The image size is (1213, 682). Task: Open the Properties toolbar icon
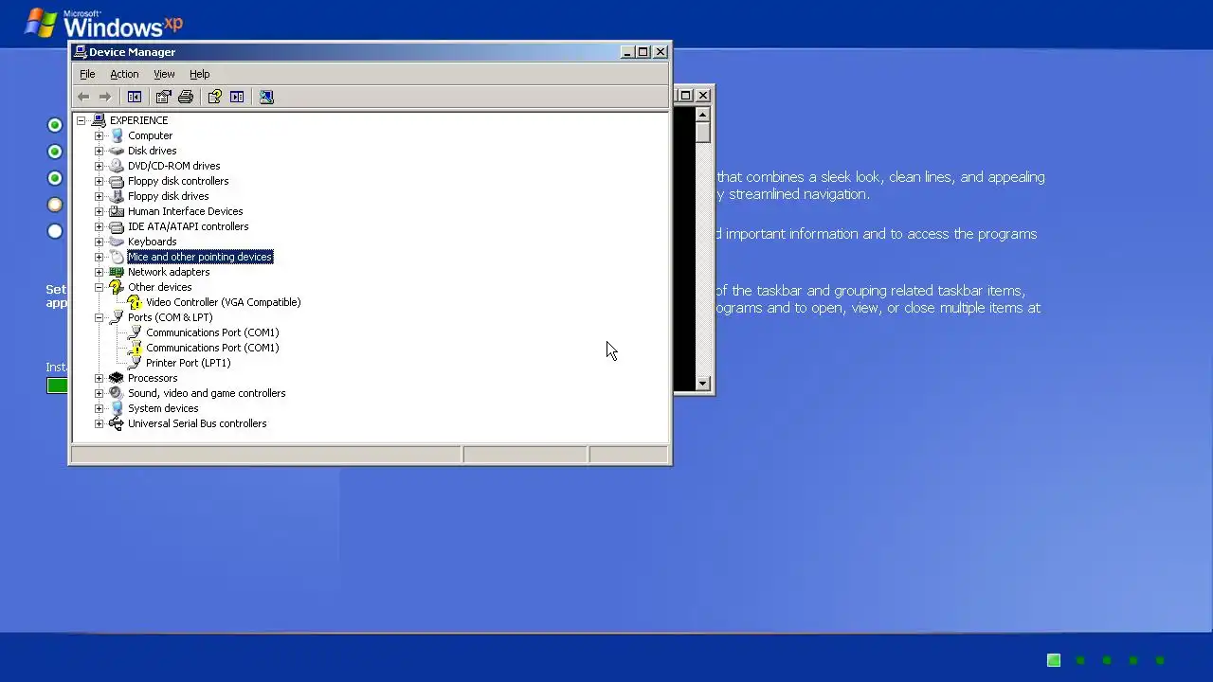(x=163, y=97)
